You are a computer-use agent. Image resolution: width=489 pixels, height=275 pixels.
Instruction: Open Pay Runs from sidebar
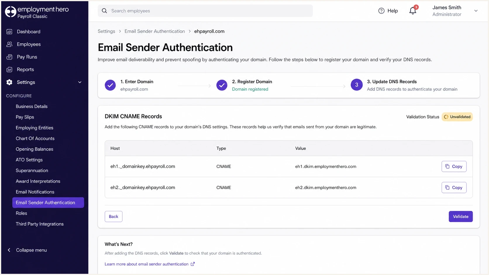[x=27, y=57]
